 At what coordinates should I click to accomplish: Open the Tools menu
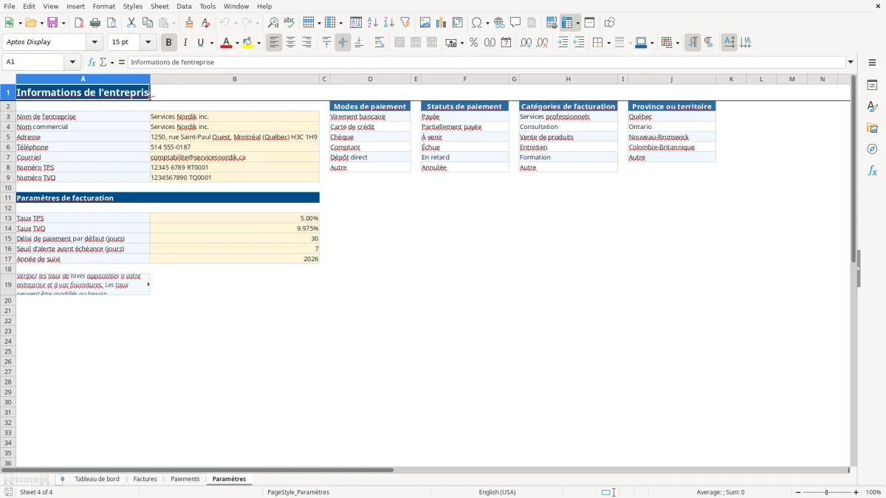coord(207,6)
